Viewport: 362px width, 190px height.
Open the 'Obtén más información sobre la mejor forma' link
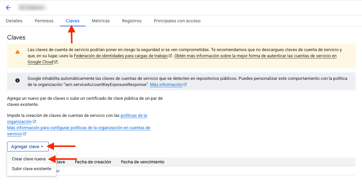point(255,56)
